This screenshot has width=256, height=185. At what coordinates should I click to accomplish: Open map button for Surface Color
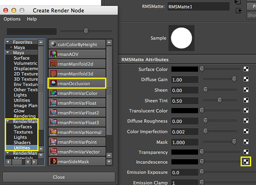coord(246,69)
